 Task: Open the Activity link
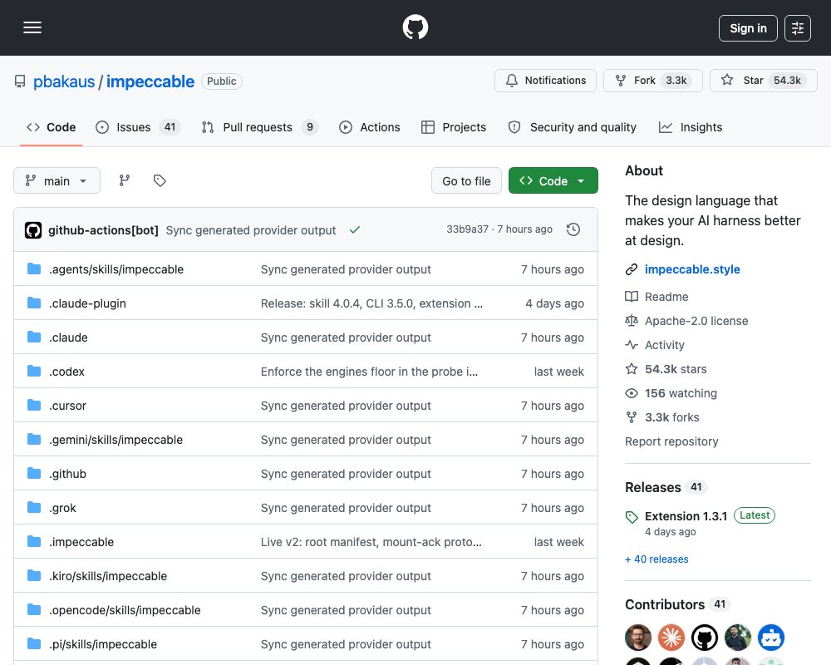[x=665, y=345]
